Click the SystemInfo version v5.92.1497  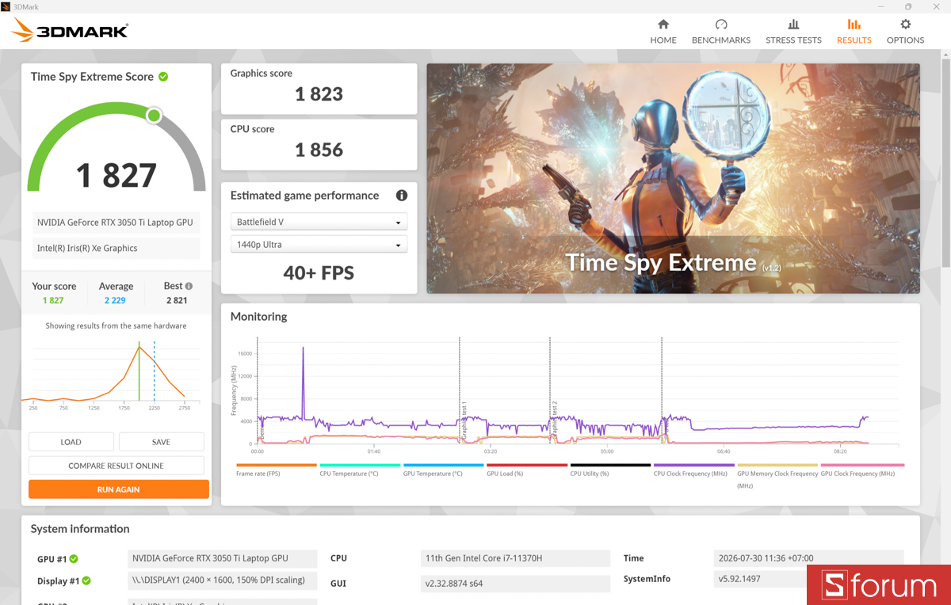[760, 579]
